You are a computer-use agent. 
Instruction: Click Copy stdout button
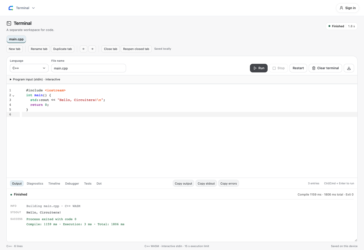(x=206, y=183)
